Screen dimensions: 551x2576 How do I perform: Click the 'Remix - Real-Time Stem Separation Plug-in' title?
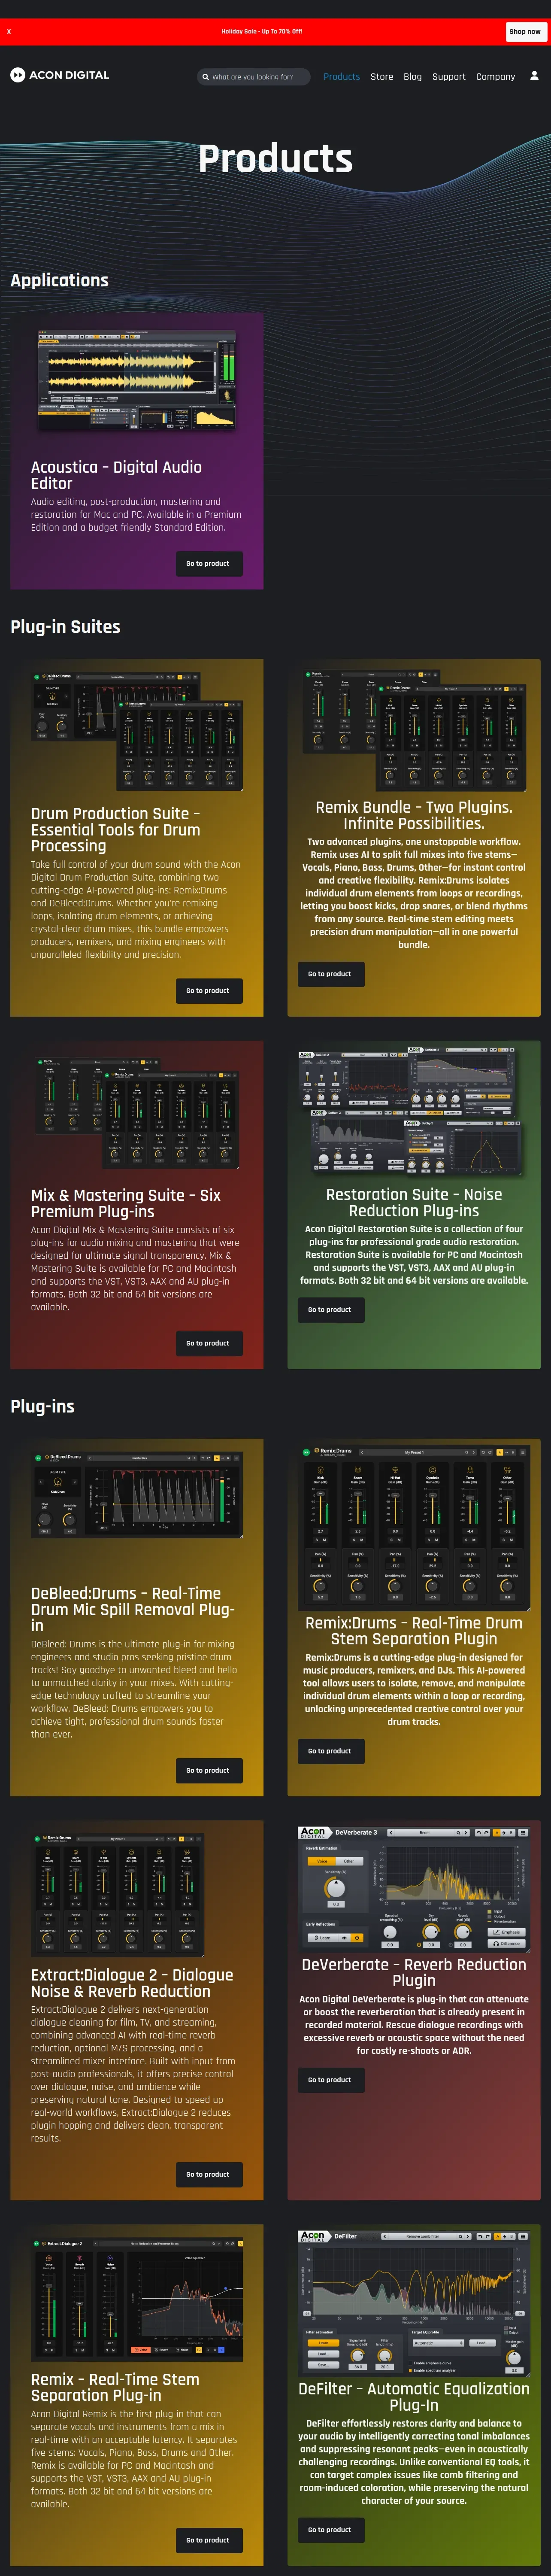click(x=115, y=2387)
